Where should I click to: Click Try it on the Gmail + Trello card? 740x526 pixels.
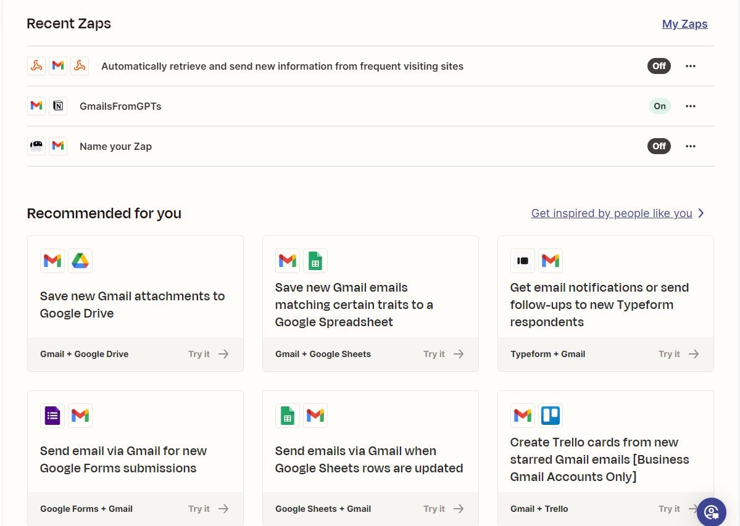click(669, 509)
